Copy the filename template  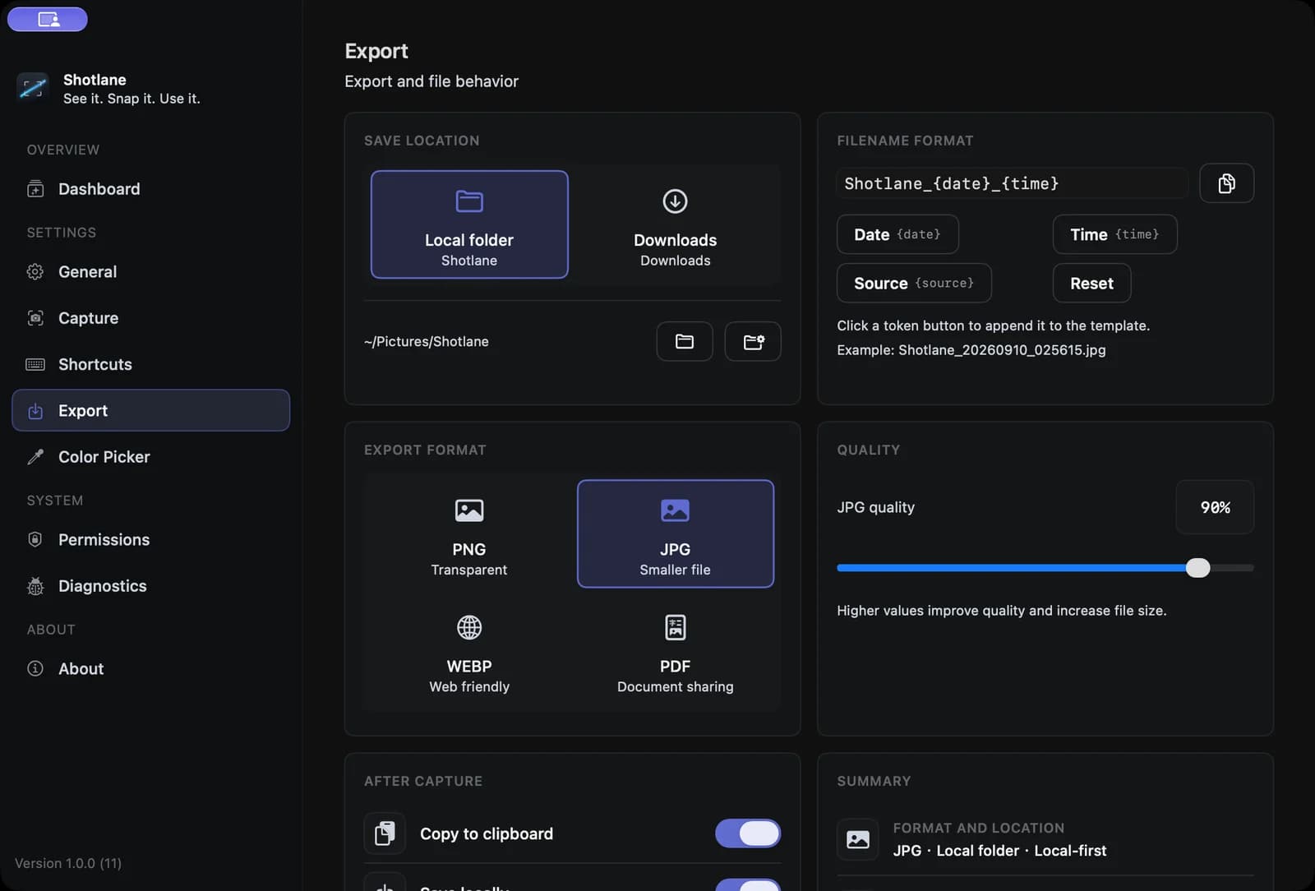pyautogui.click(x=1227, y=183)
